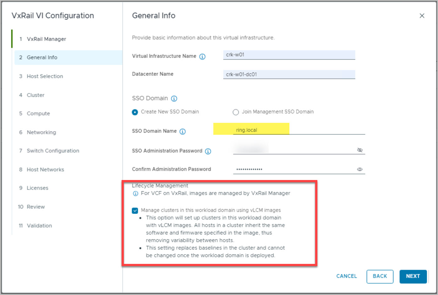Click Lifecycle Management info icon
Image resolution: width=438 pixels, height=295 pixels.
135,194
